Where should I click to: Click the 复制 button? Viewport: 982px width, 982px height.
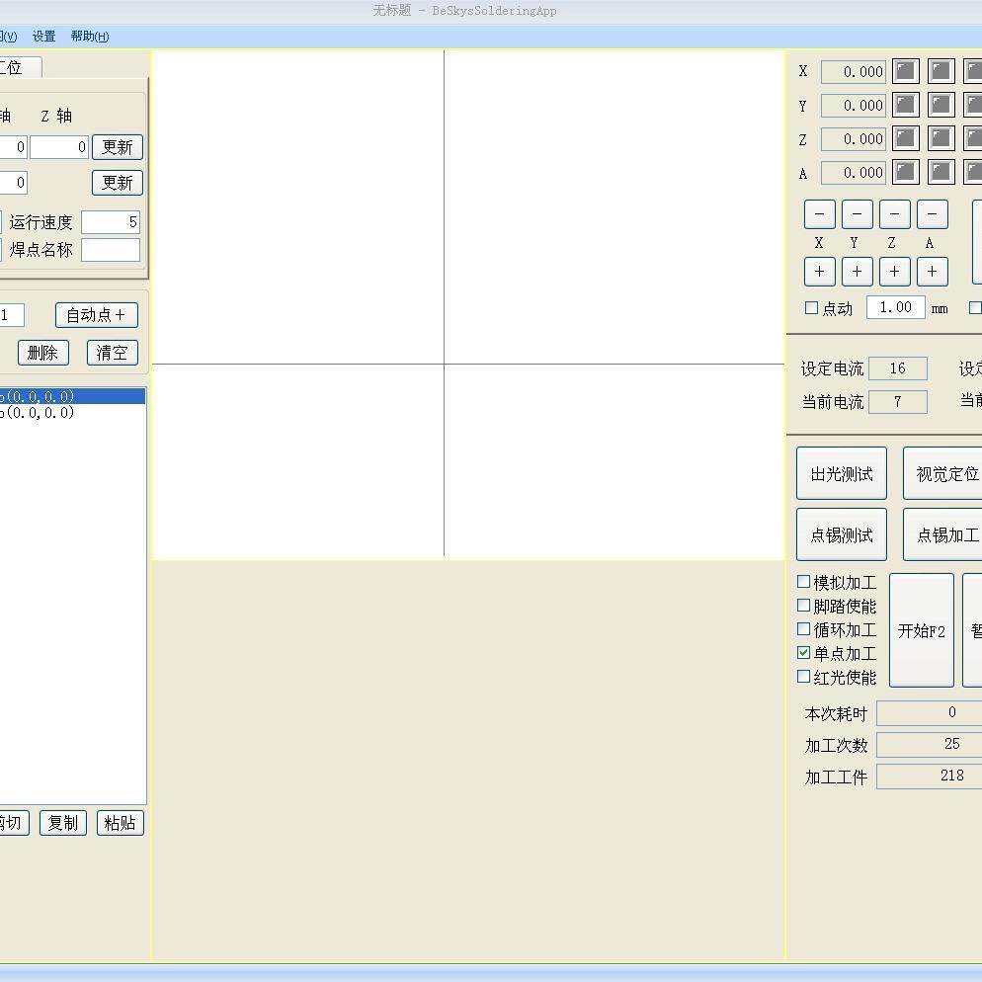(x=62, y=823)
